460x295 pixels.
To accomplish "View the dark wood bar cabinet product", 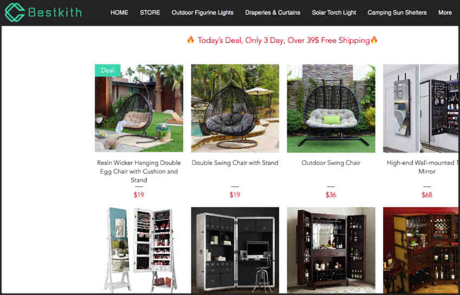I will pos(331,251).
